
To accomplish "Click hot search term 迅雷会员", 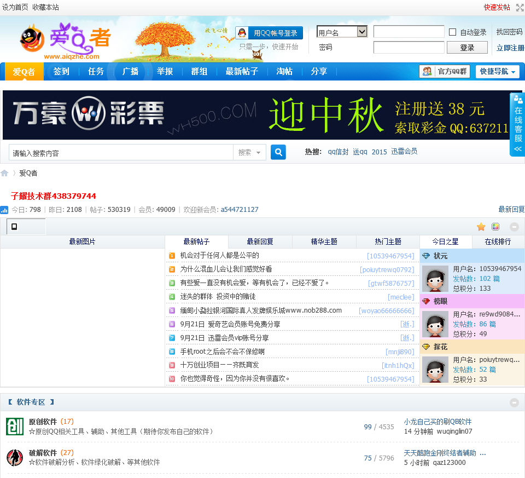I will (x=404, y=152).
